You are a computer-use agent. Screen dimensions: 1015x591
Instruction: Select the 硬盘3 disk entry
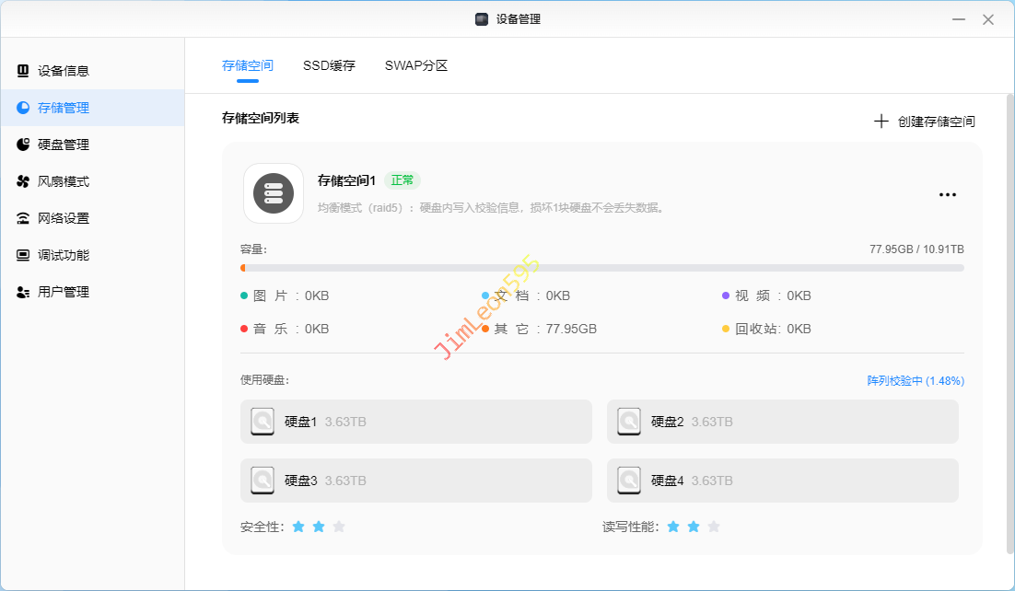(415, 481)
